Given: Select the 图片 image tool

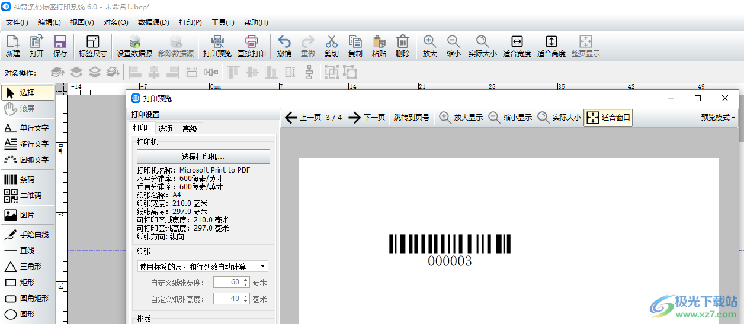Looking at the screenshot, I should (x=27, y=215).
